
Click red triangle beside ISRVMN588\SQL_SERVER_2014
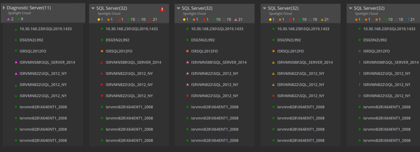tap(102, 62)
